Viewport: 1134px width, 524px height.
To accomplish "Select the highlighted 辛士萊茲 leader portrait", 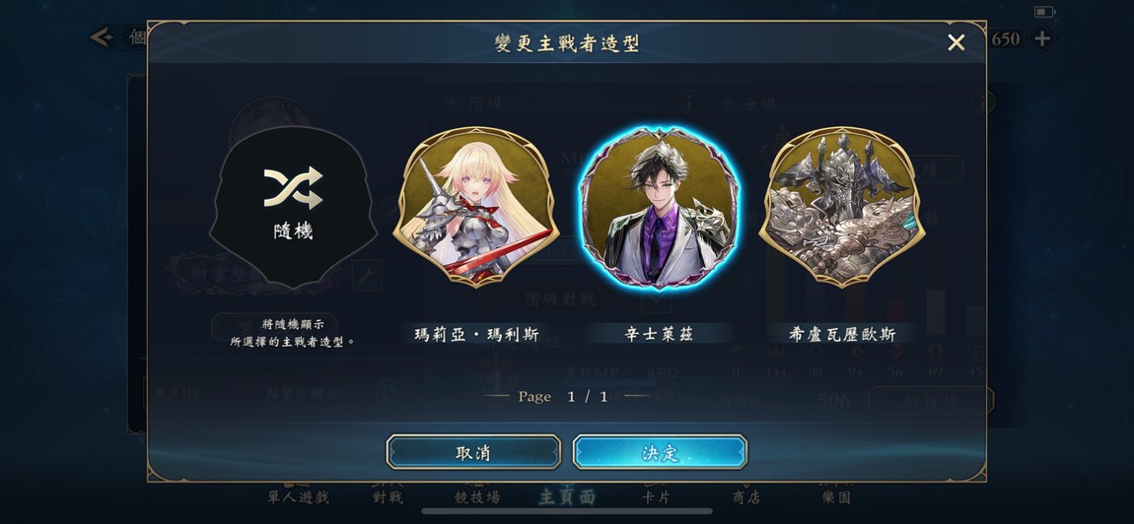I will click(659, 208).
